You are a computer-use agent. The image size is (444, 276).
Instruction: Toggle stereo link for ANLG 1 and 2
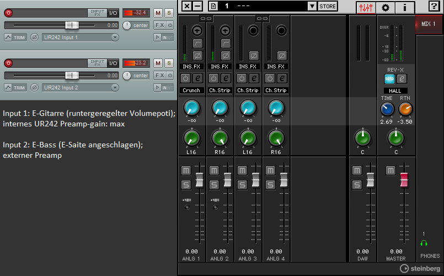tap(206, 18)
